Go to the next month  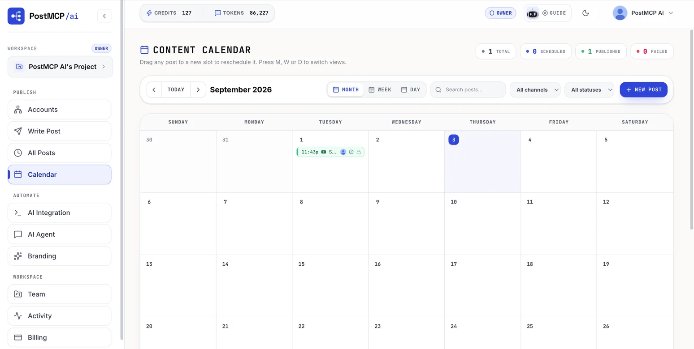(x=198, y=89)
